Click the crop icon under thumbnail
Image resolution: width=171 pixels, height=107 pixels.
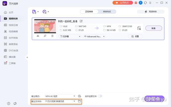[x=45, y=36]
